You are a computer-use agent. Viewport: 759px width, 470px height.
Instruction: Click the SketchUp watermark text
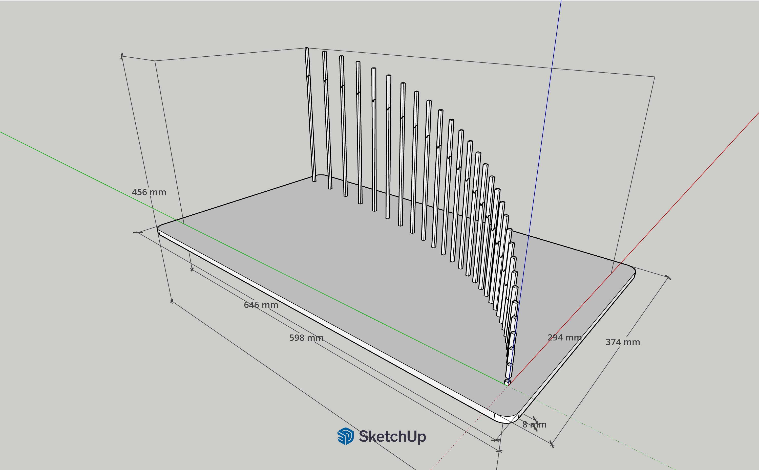click(392, 436)
